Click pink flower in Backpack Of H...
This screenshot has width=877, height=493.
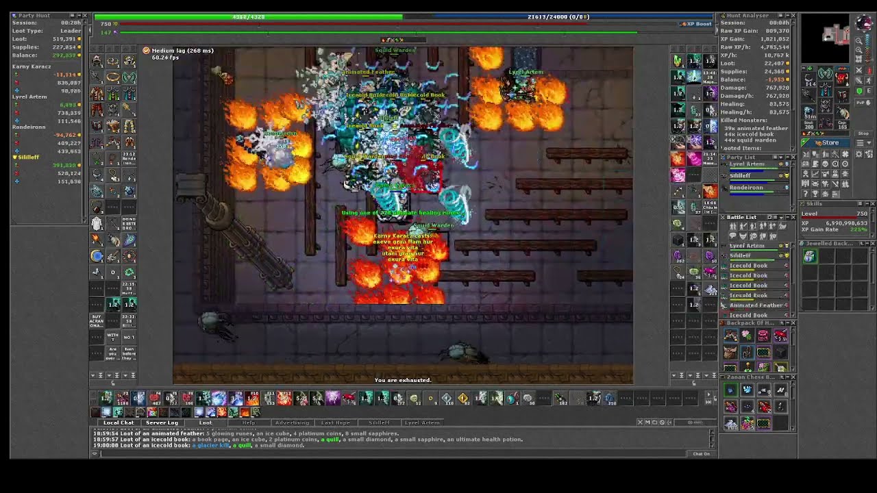(x=747, y=336)
